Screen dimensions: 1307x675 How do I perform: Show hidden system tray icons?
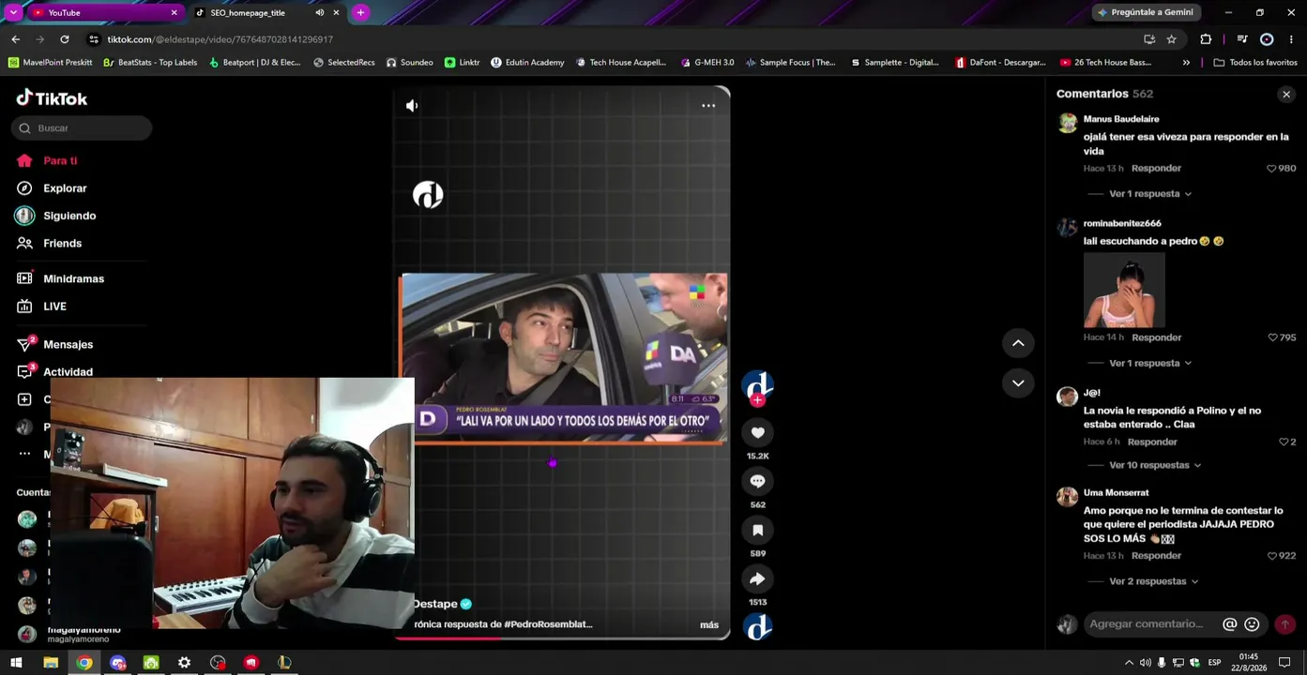(1129, 663)
